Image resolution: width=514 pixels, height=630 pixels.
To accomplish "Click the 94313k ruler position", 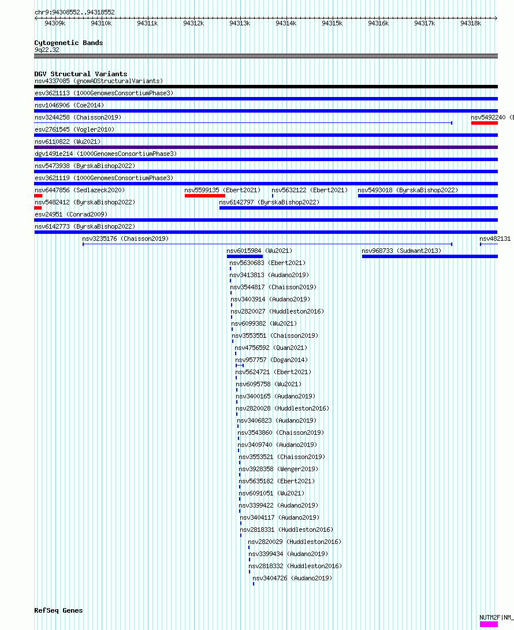I will click(240, 23).
